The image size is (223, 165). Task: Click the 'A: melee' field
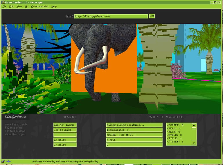(x=65, y=140)
